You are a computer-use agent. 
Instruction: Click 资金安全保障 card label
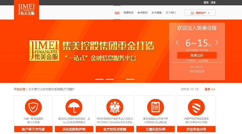(196, 129)
